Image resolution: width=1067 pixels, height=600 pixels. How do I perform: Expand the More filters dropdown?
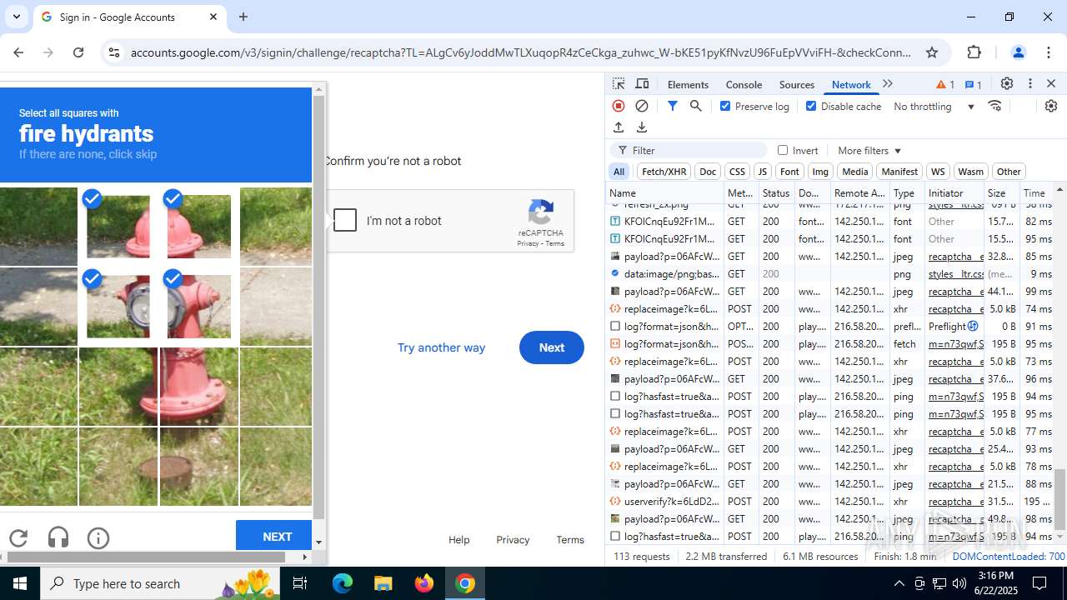click(869, 150)
